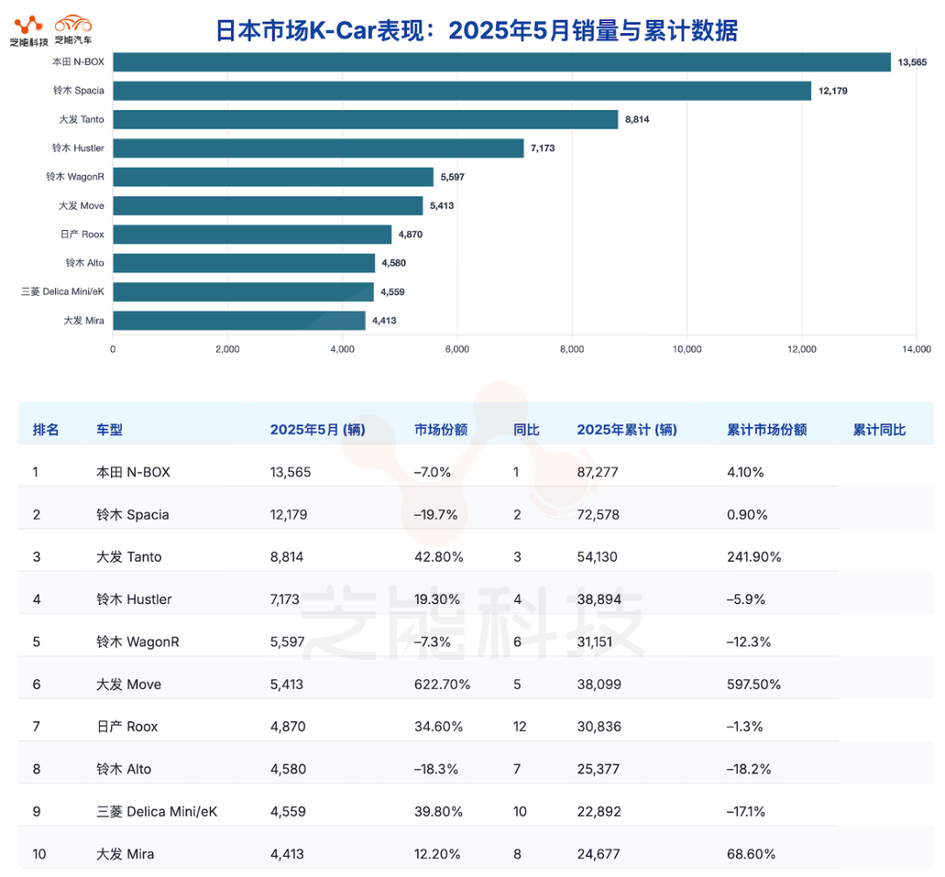
Task: Select the 市场份额 table column header
Action: [440, 430]
